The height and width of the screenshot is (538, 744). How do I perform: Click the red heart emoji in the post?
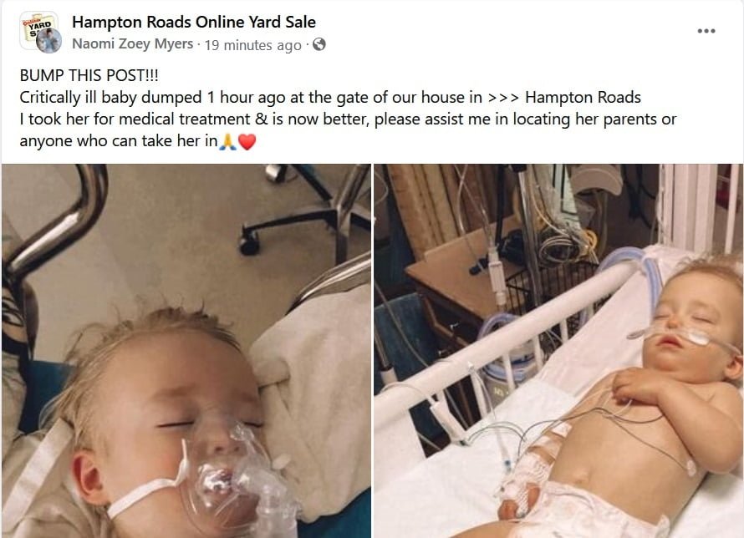click(x=247, y=142)
